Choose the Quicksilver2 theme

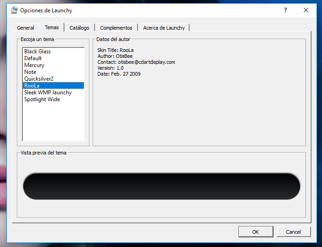click(x=53, y=79)
